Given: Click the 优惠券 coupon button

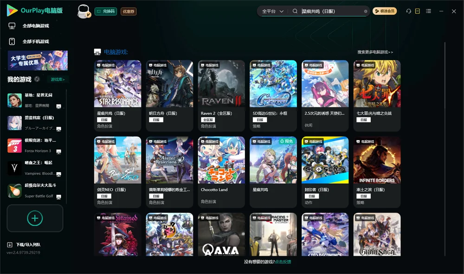Looking at the screenshot, I should tap(129, 11).
